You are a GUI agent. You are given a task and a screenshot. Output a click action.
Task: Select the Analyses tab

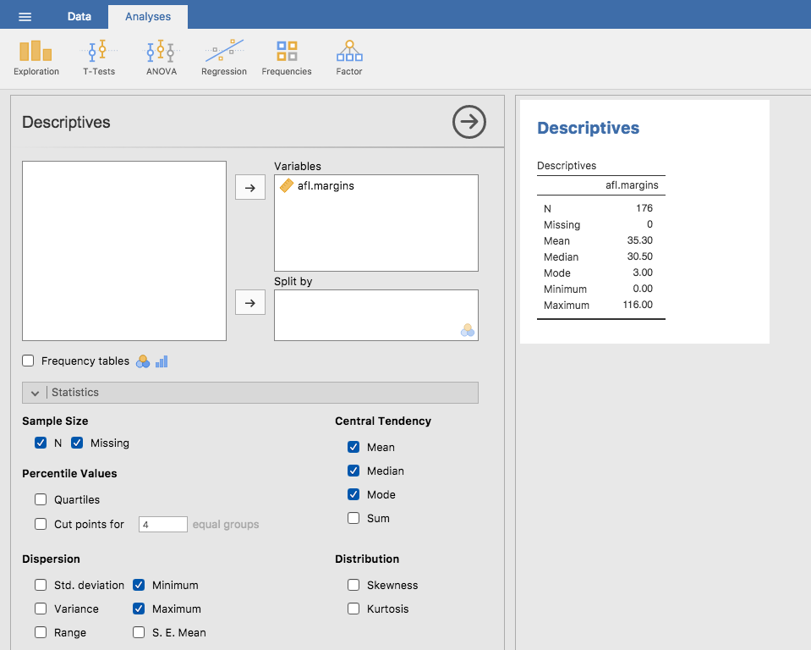tap(148, 17)
